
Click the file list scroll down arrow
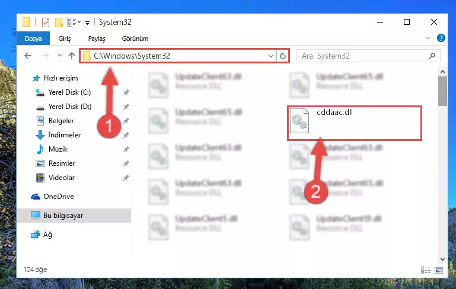coord(442,259)
